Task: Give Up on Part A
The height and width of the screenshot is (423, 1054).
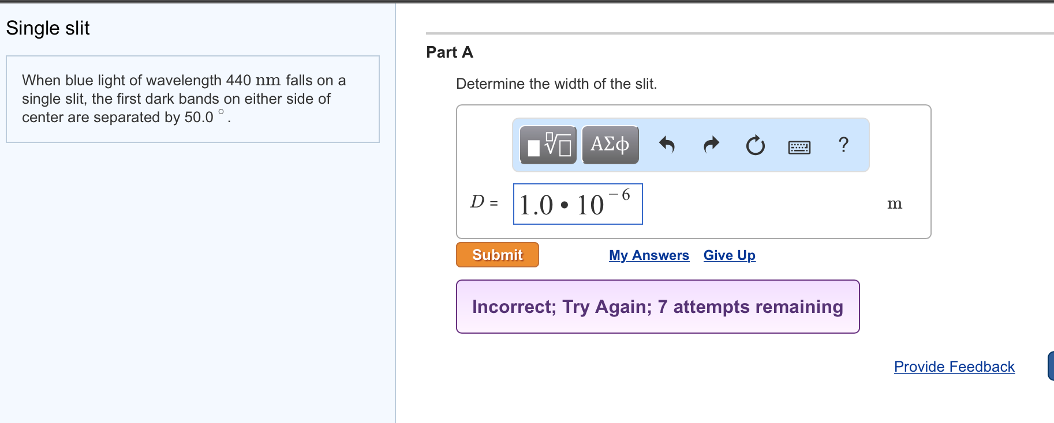Action: pyautogui.click(x=728, y=255)
